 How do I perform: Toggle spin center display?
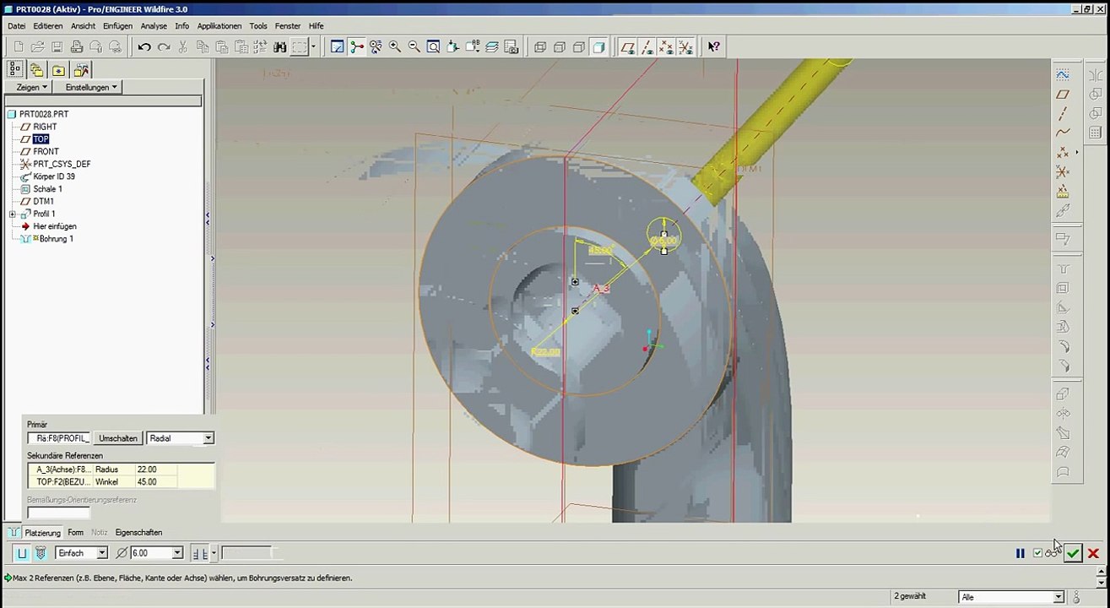[357, 47]
